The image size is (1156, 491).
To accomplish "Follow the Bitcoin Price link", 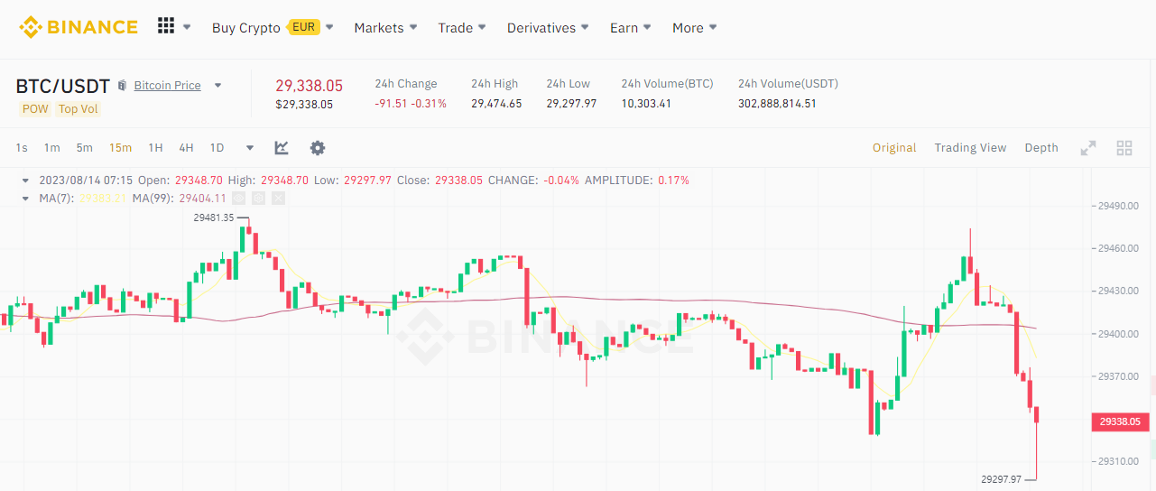I will [x=168, y=86].
